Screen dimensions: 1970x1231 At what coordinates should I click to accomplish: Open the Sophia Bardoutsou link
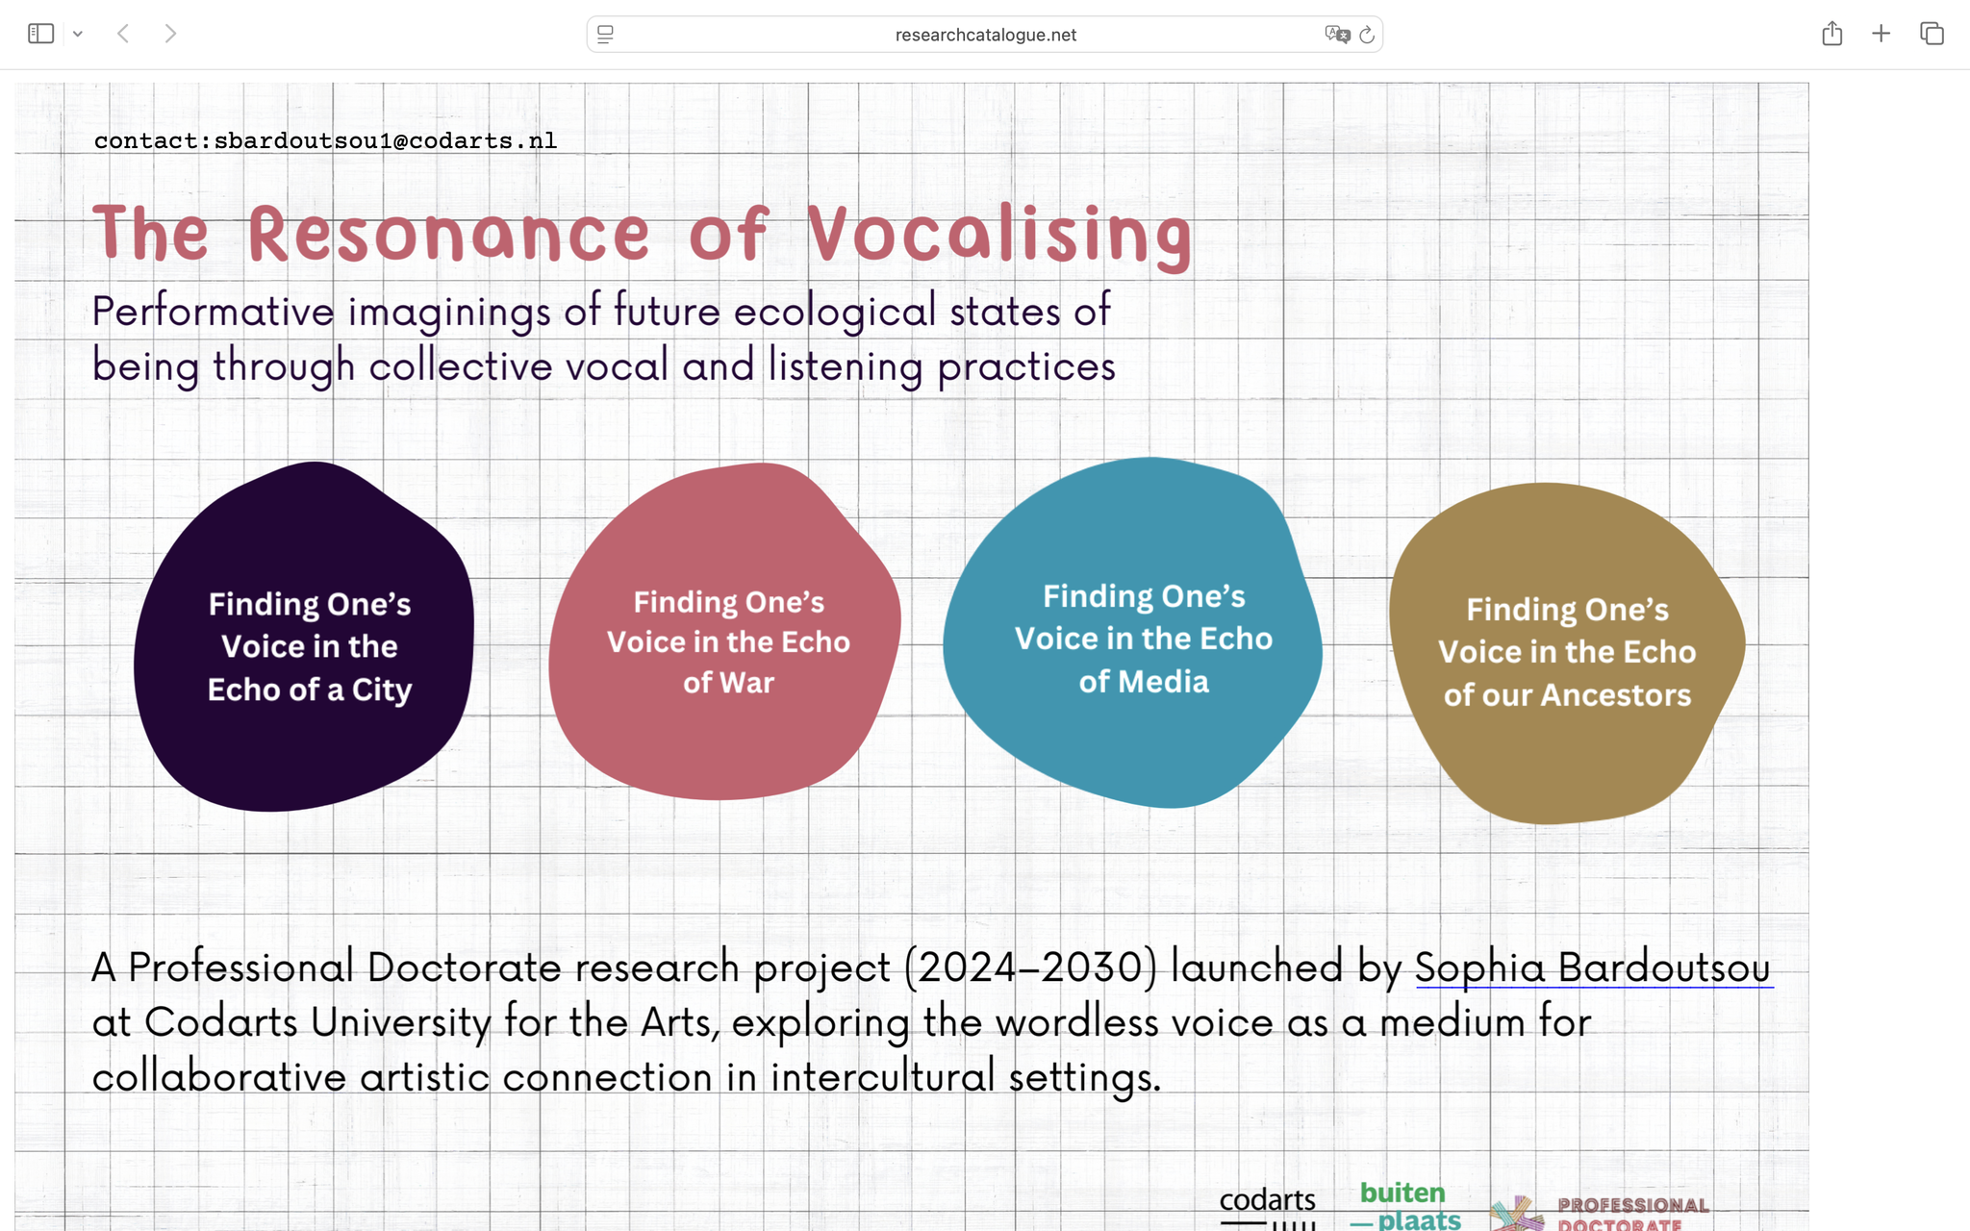tap(1592, 967)
